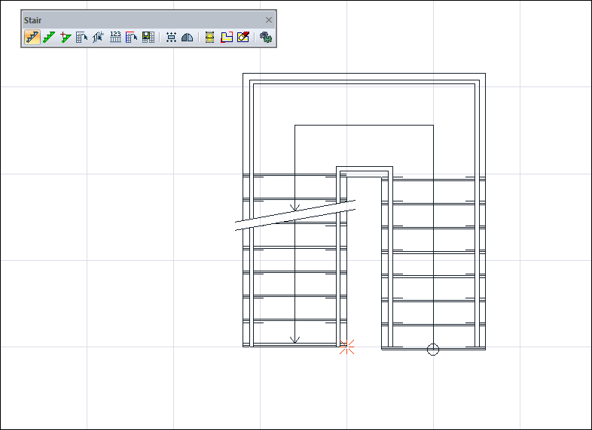Click the stair icon with crossing arrows

(98, 37)
